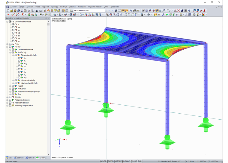This screenshot has width=228, height=163.
Task: Collapse the Globální deformace tree node
Action: click(x=7, y=22)
